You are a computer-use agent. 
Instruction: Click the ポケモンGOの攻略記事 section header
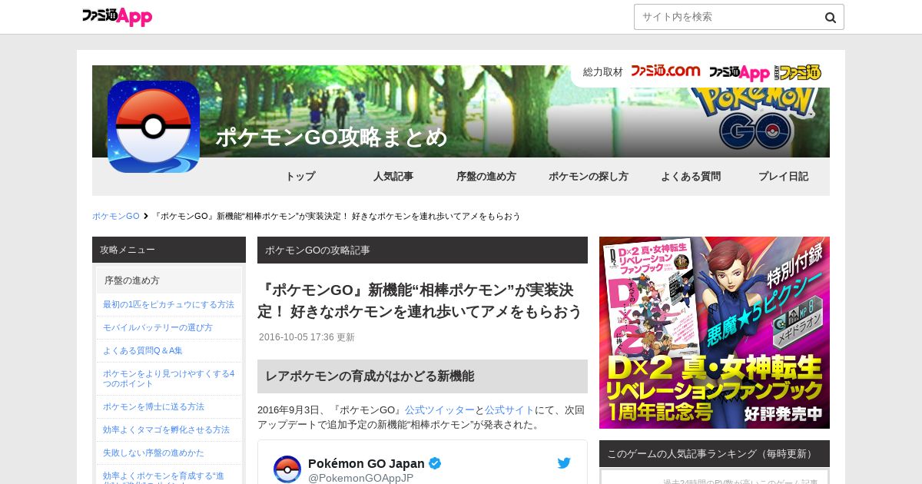(x=423, y=250)
